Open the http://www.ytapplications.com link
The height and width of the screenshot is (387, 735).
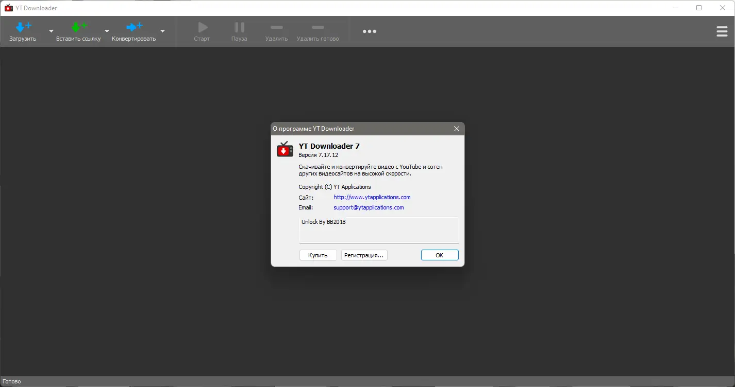[x=372, y=197]
